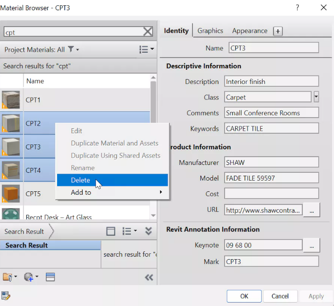Click the OK button
Screen dimensions: 334x306
244,296
